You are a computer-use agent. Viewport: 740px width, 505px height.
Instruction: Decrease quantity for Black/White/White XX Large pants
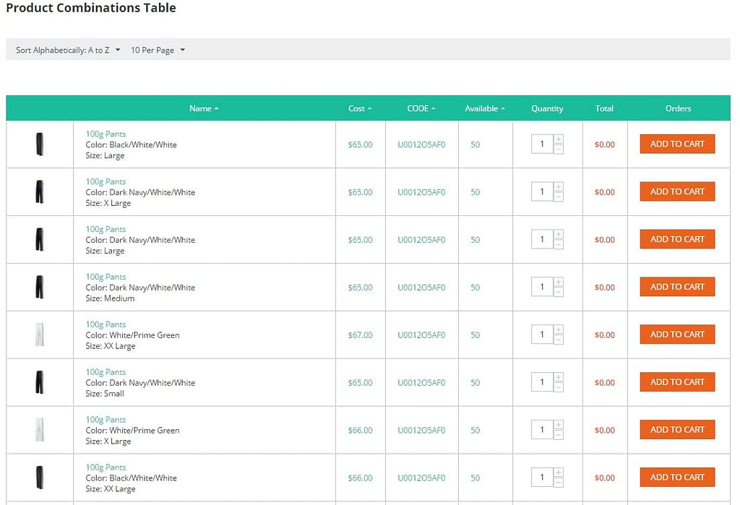[559, 483]
